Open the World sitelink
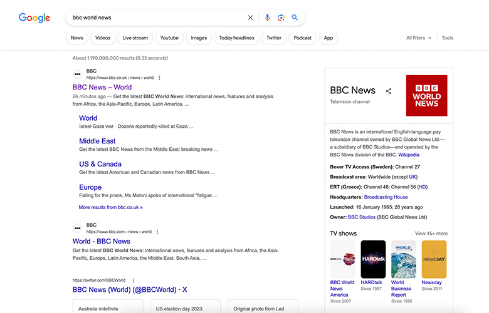The image size is (489, 313). coord(88,118)
